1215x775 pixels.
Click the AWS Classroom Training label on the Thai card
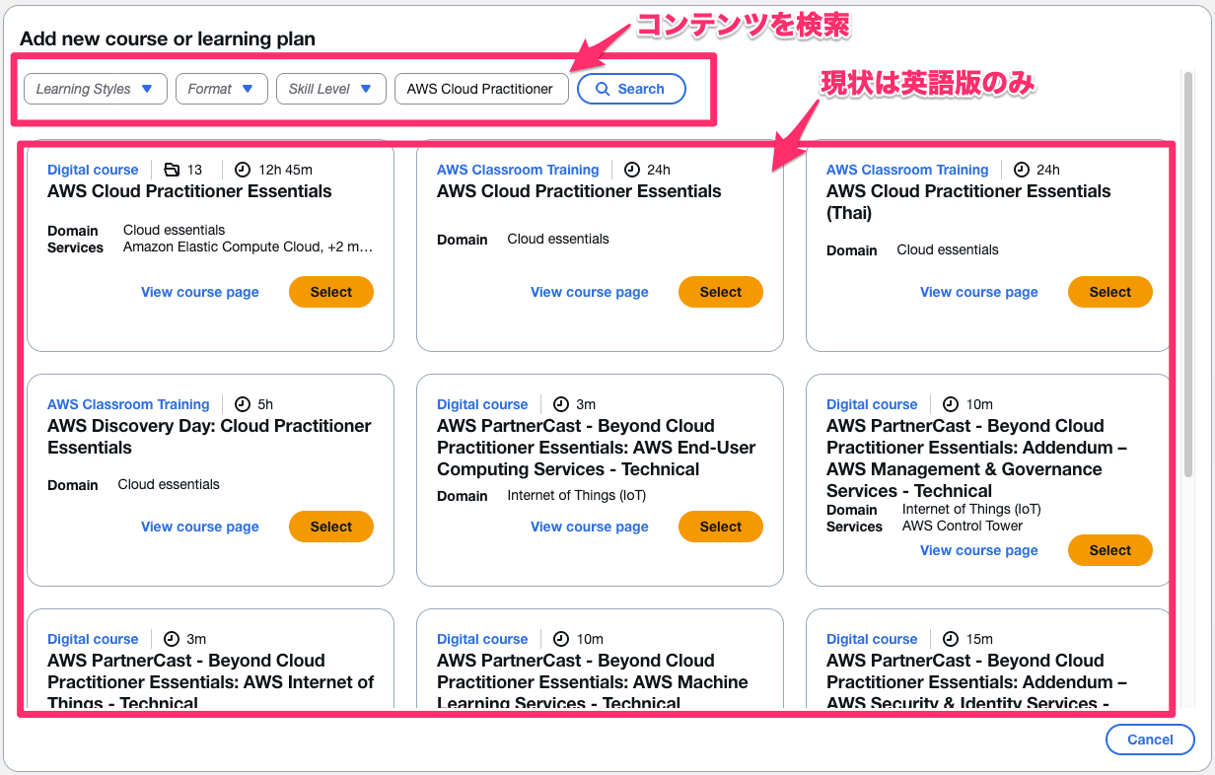click(907, 170)
